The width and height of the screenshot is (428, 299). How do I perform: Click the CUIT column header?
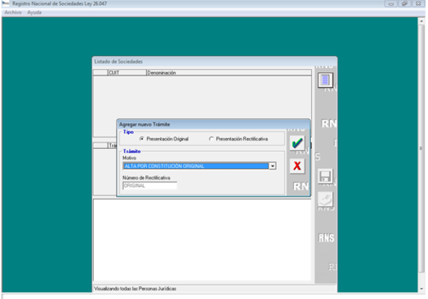[127, 72]
